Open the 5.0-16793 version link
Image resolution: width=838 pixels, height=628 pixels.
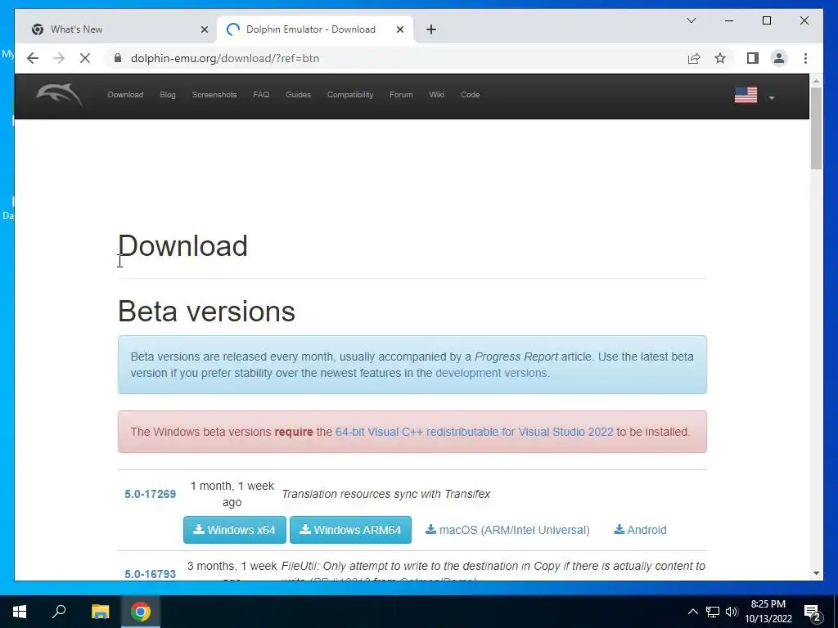(151, 574)
